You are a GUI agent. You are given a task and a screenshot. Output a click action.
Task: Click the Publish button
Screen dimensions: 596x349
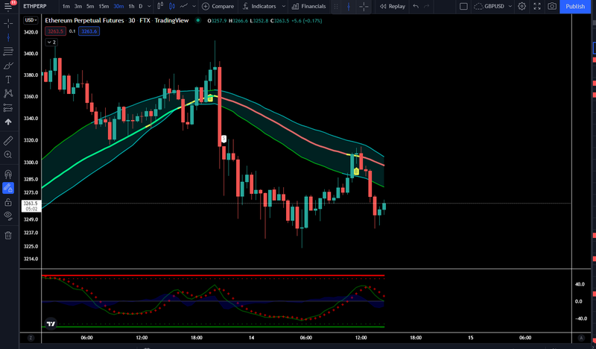click(575, 7)
